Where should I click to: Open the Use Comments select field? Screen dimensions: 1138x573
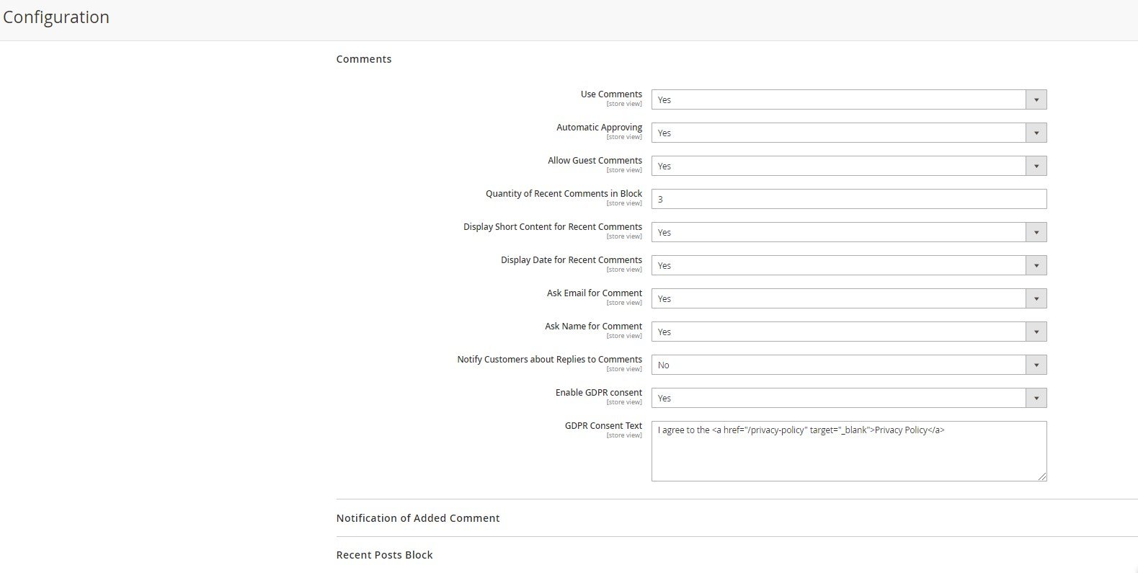click(849, 99)
